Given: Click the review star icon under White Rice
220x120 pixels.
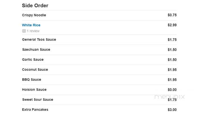Looking at the screenshot, I should click(x=24, y=31).
